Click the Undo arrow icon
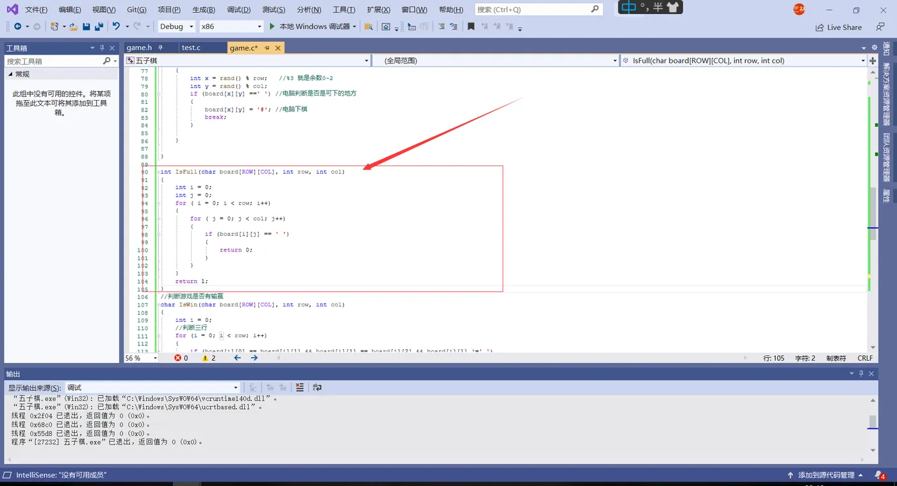 tap(116, 26)
